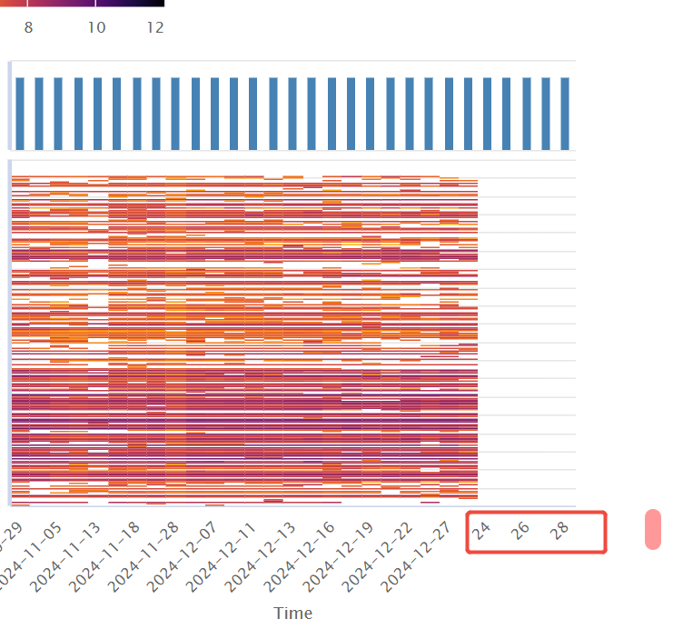This screenshot has width=683, height=639.
Task: Click the color scale label 8
Action: (x=28, y=28)
